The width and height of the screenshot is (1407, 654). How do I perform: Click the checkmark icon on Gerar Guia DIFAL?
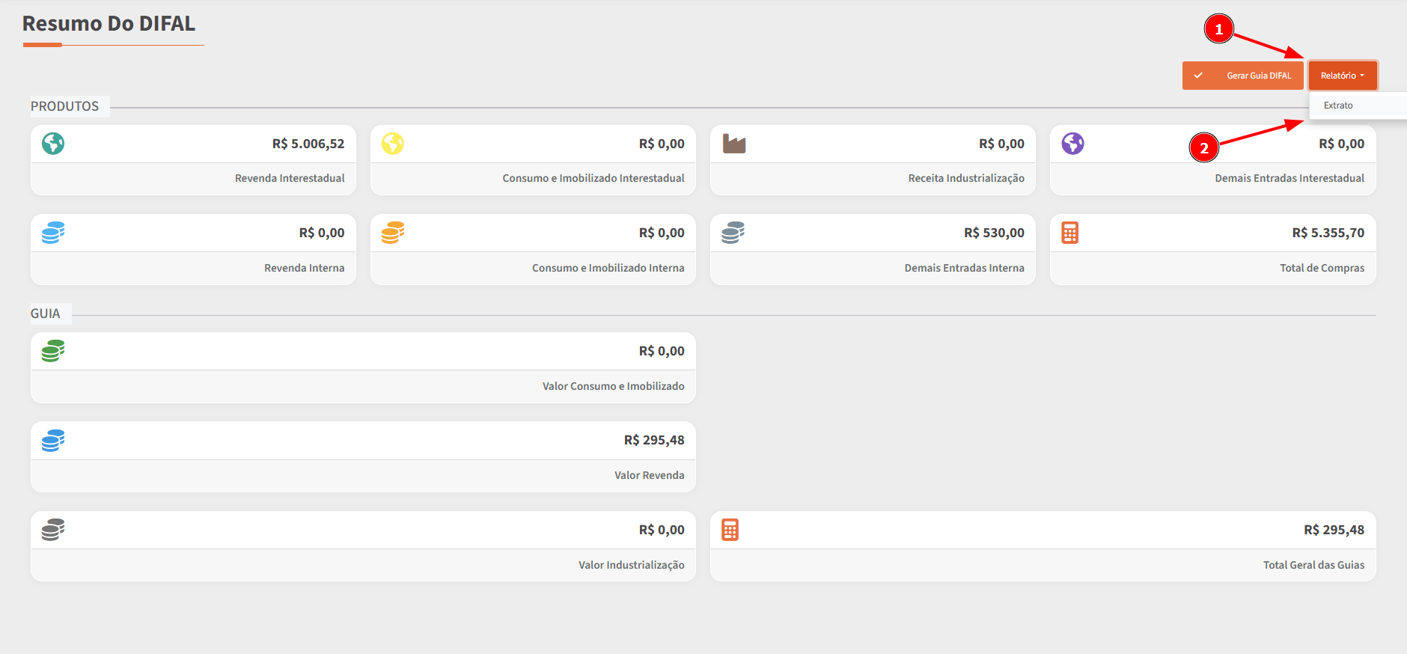(x=1198, y=76)
